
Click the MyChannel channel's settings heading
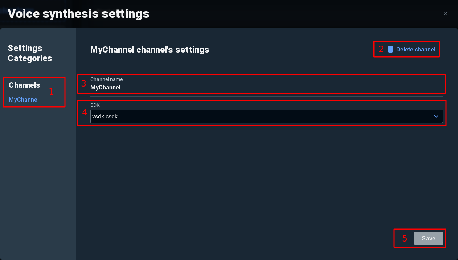click(150, 50)
